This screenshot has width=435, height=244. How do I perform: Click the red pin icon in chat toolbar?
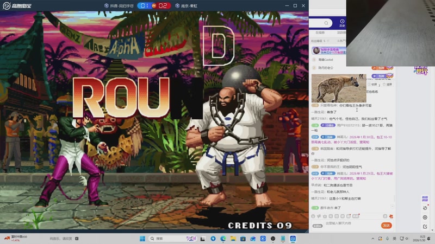point(391,216)
